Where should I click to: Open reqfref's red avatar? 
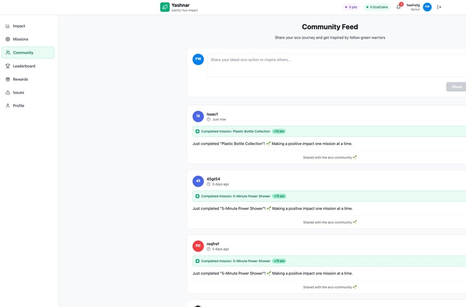[x=198, y=246]
